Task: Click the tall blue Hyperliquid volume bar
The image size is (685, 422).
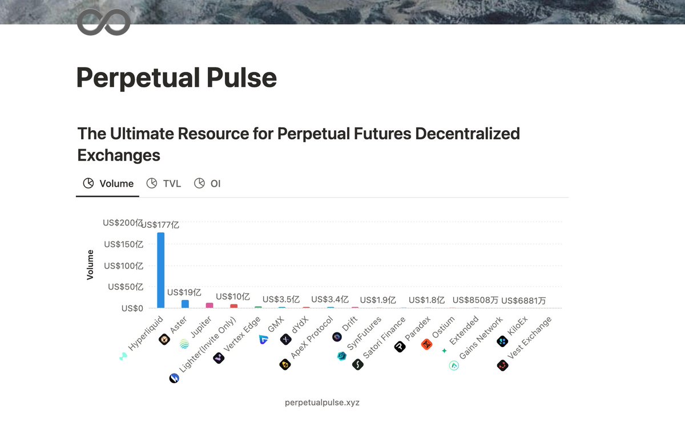Action: tap(160, 270)
